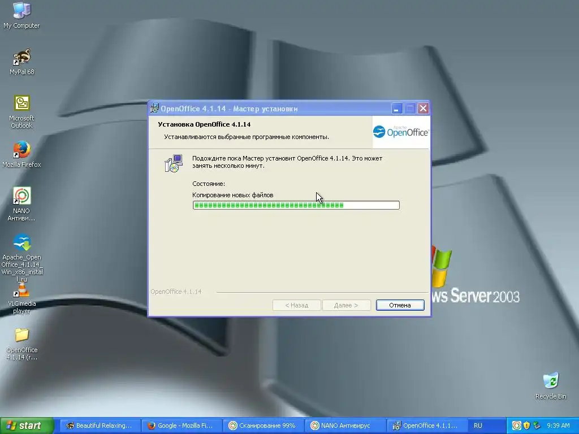579x434 pixels.
Task: Select the VLC media player shortcut
Action: 22,300
